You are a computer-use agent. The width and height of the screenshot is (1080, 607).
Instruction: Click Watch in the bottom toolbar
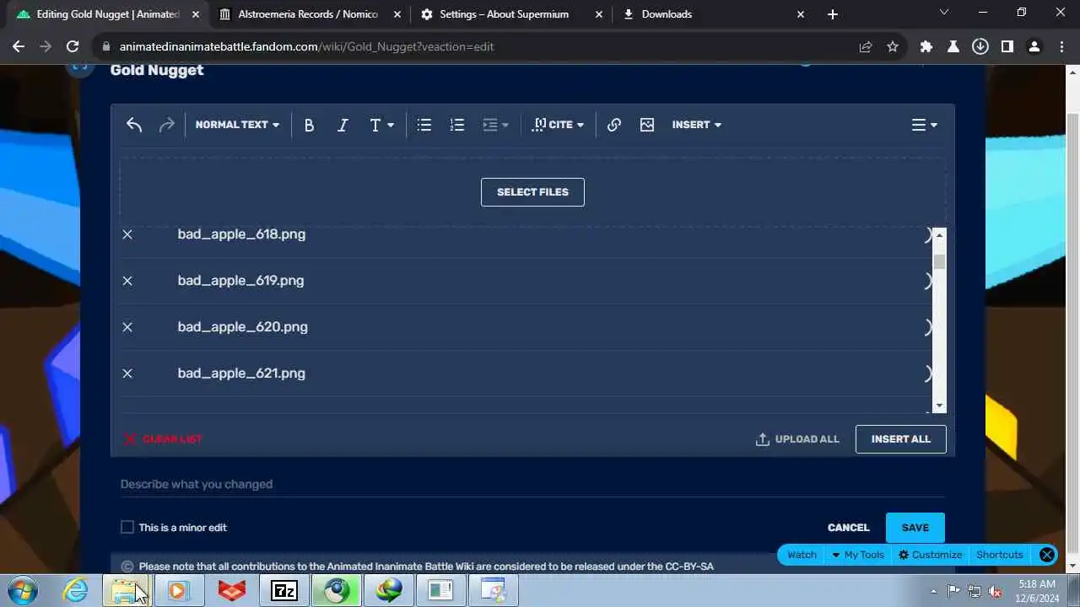pyautogui.click(x=802, y=555)
